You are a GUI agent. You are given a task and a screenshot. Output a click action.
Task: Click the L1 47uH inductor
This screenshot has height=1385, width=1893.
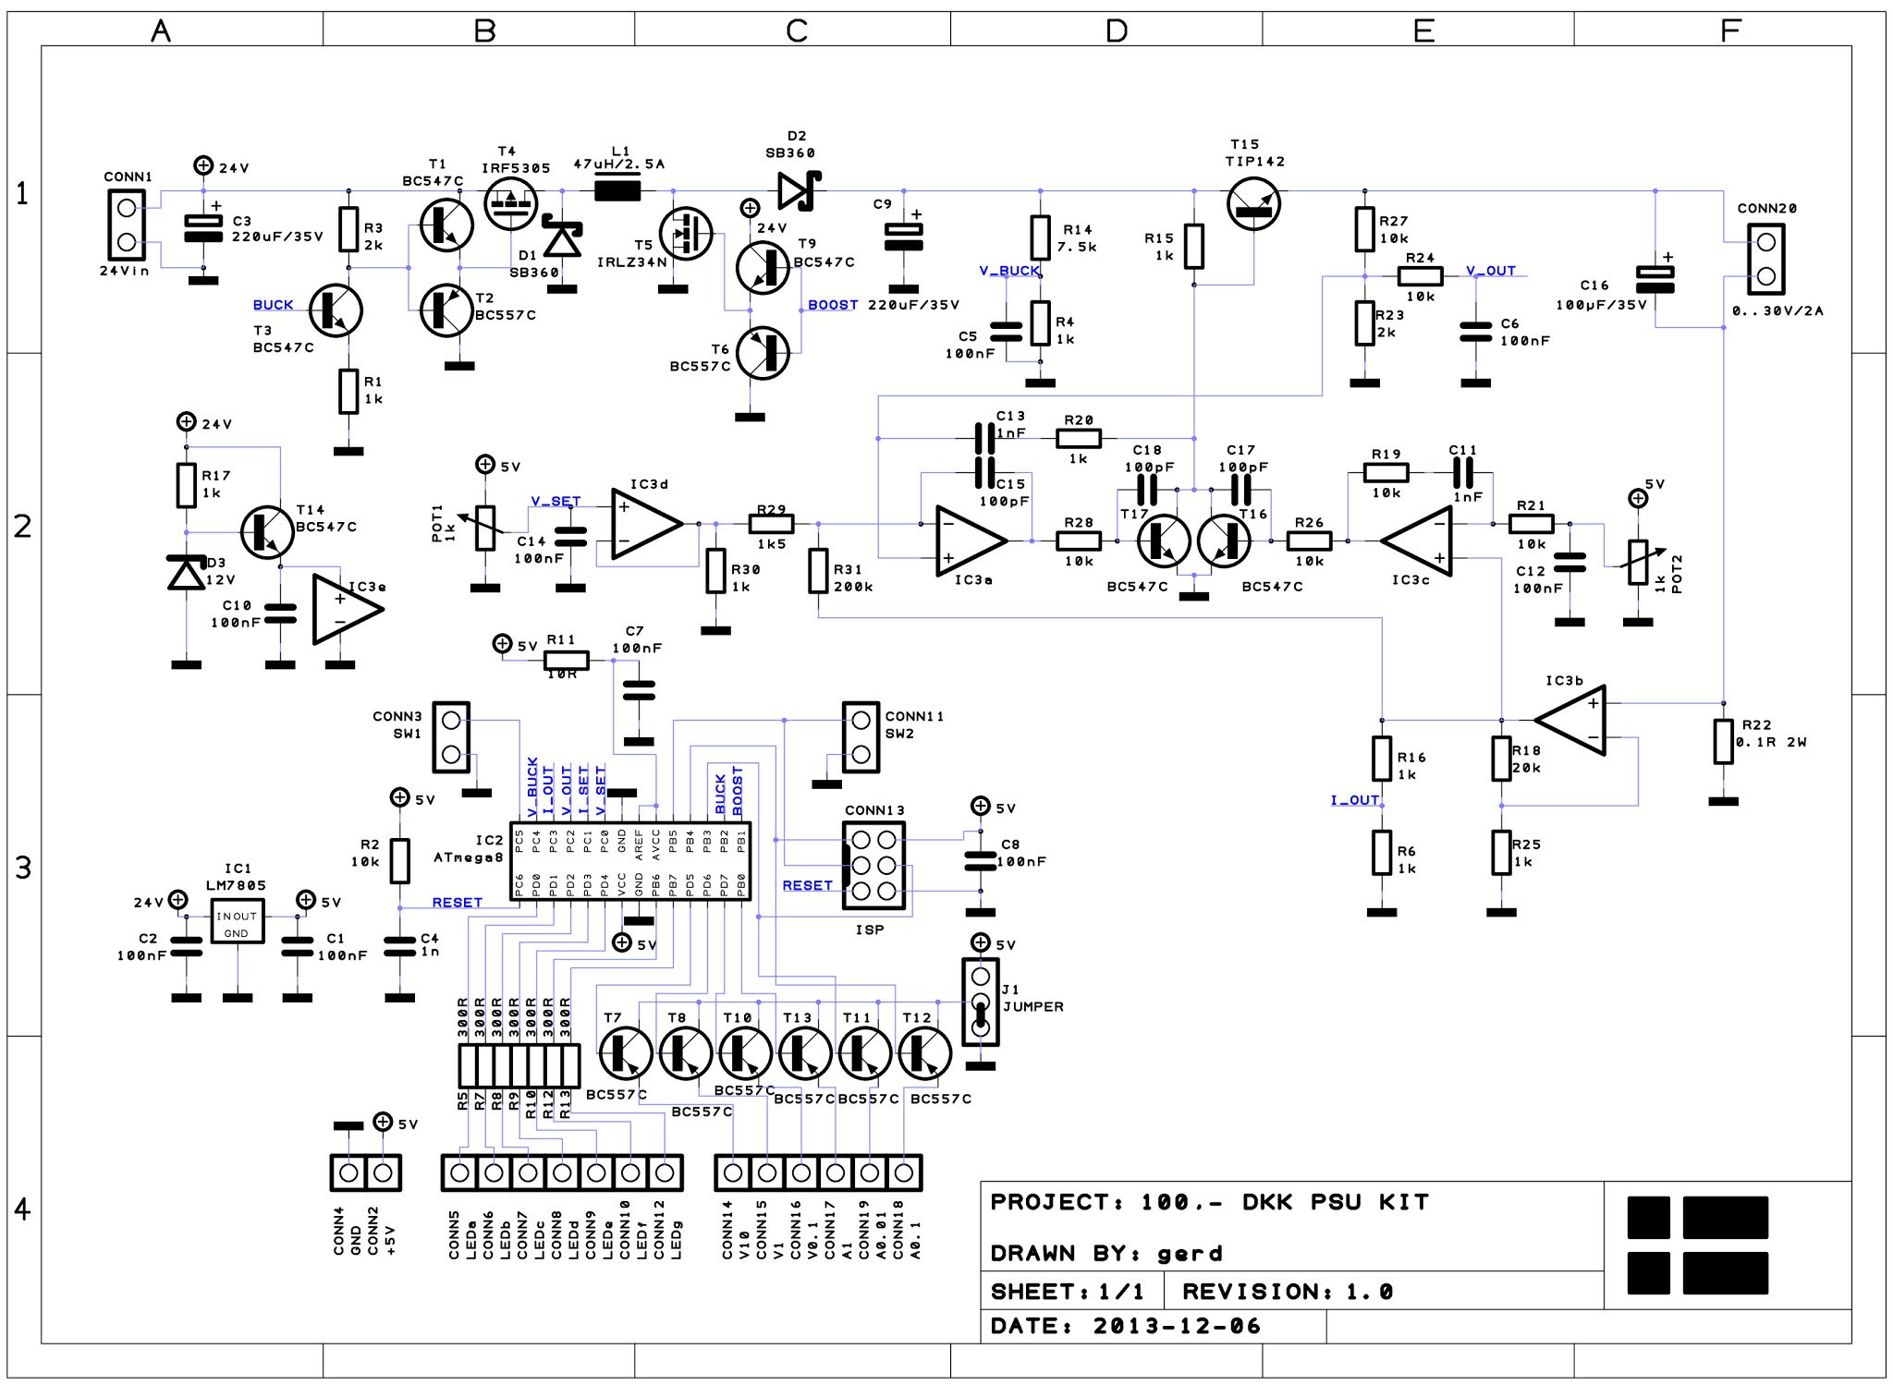point(617,191)
